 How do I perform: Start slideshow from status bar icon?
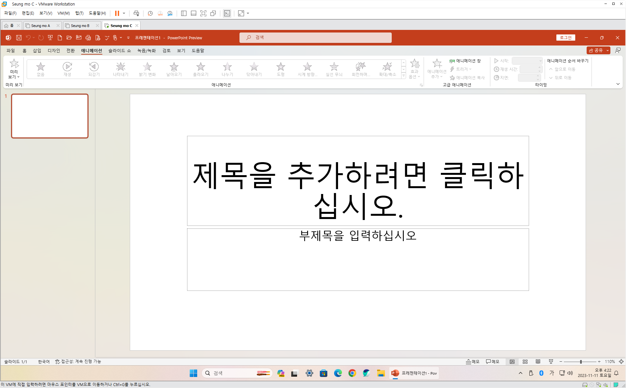point(551,362)
